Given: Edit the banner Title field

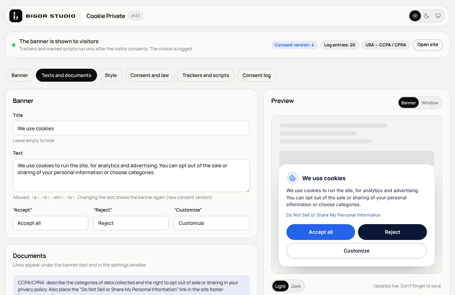Looking at the screenshot, I should point(131,128).
